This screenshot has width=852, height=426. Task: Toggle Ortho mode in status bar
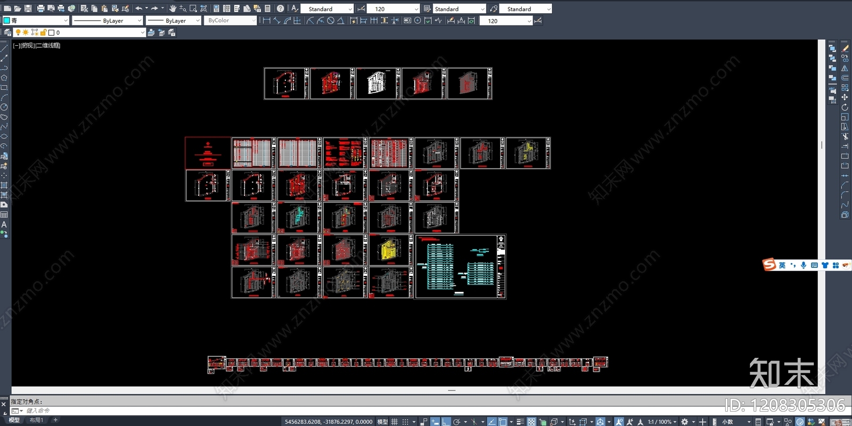tap(446, 422)
